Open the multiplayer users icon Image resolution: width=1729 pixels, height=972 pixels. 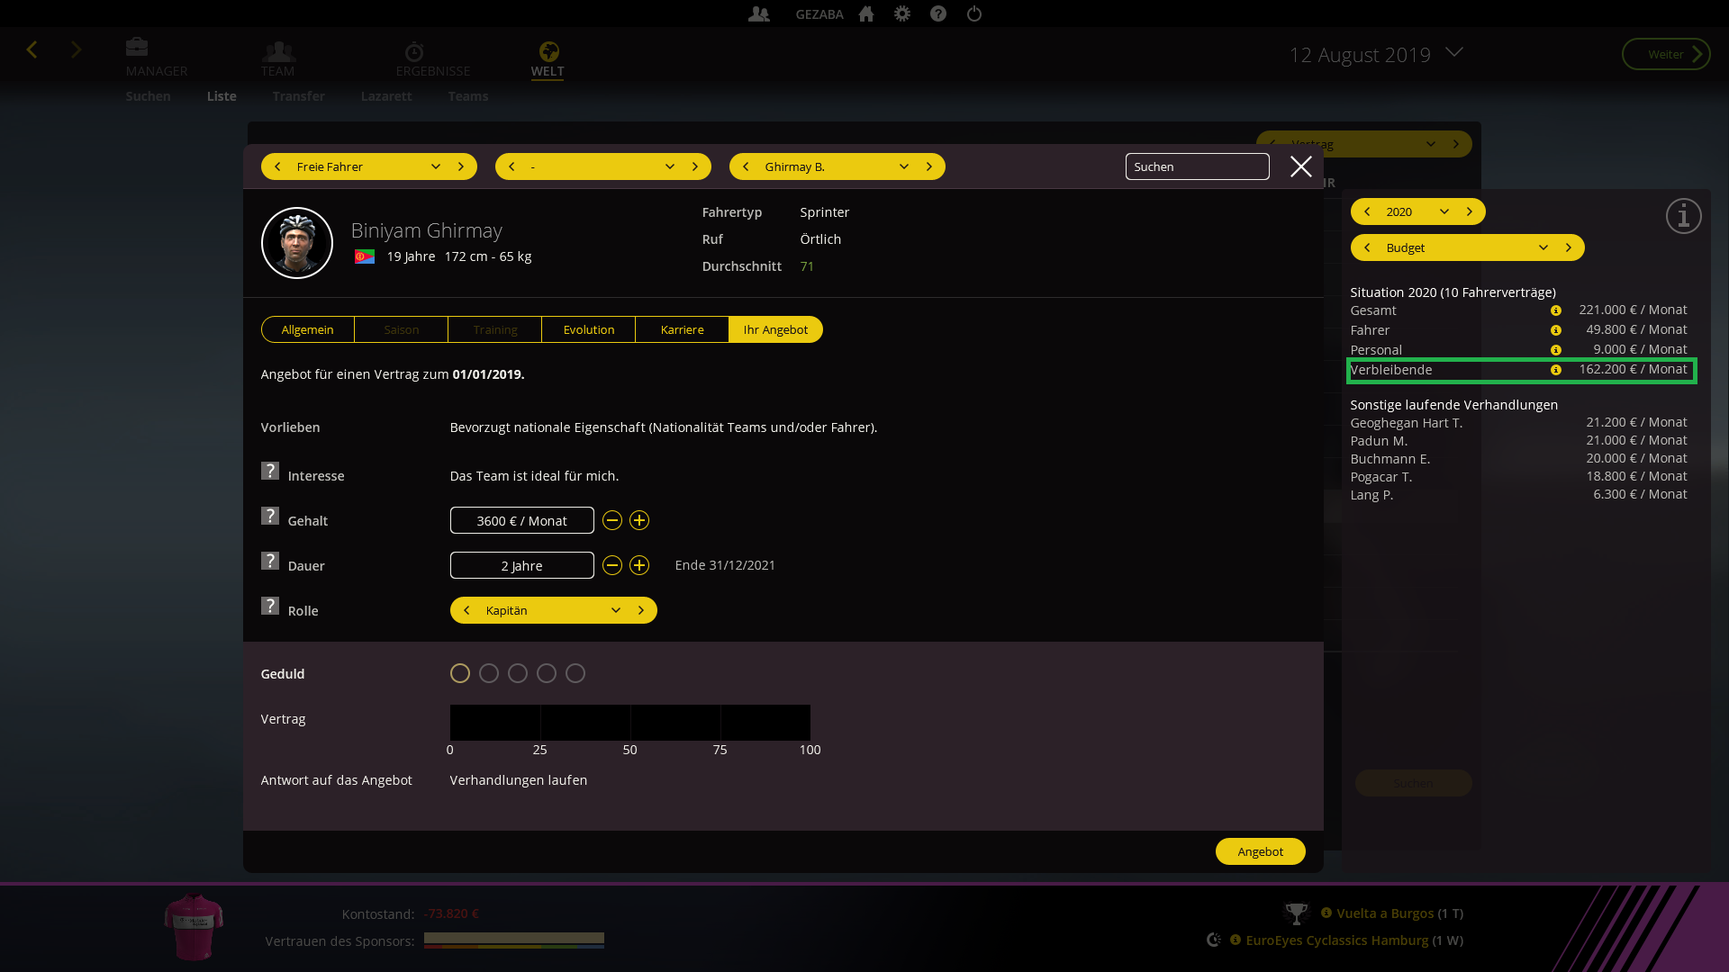pos(758,13)
